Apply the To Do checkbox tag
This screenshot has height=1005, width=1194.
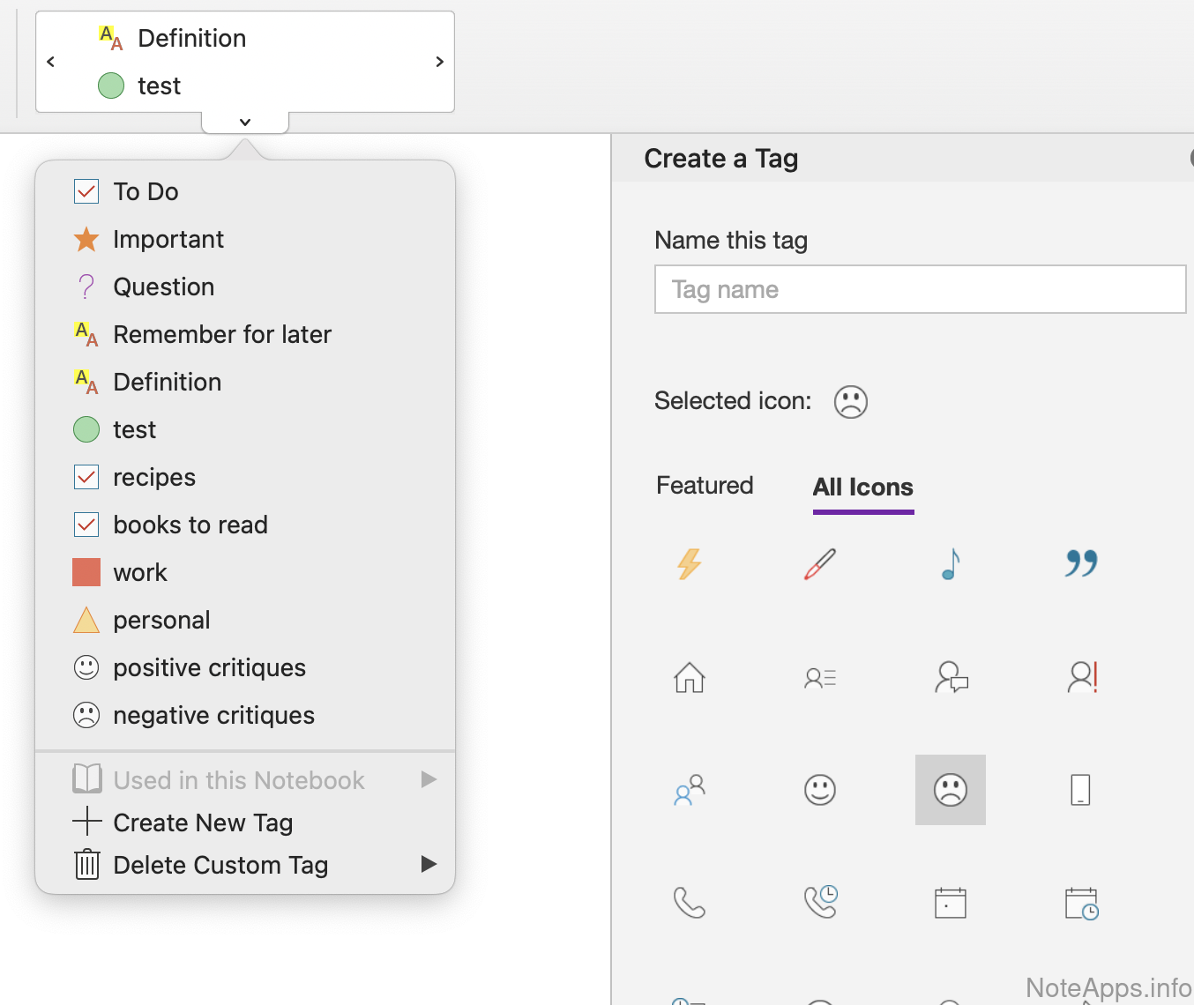(x=146, y=192)
